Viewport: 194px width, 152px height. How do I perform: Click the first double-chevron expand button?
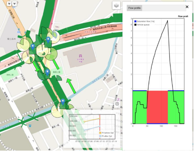point(9,3)
